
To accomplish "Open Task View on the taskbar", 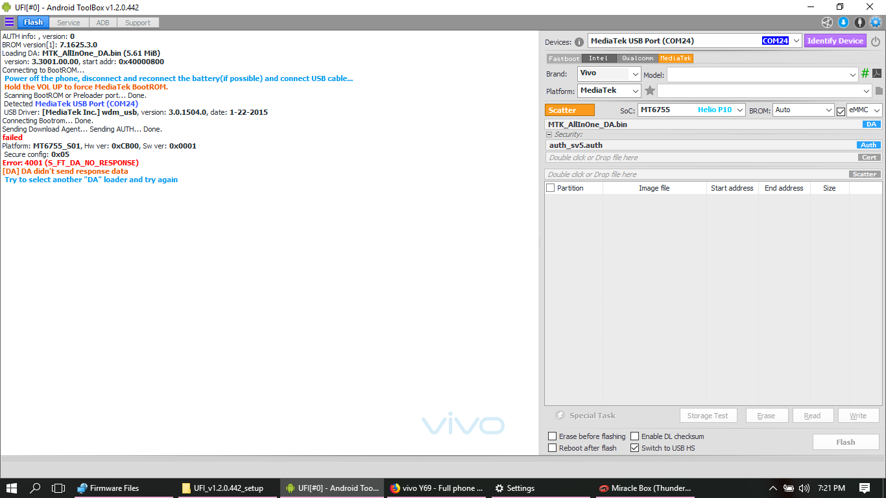I will 58,488.
